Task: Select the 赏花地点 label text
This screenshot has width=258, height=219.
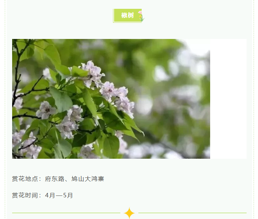Action: point(25,179)
